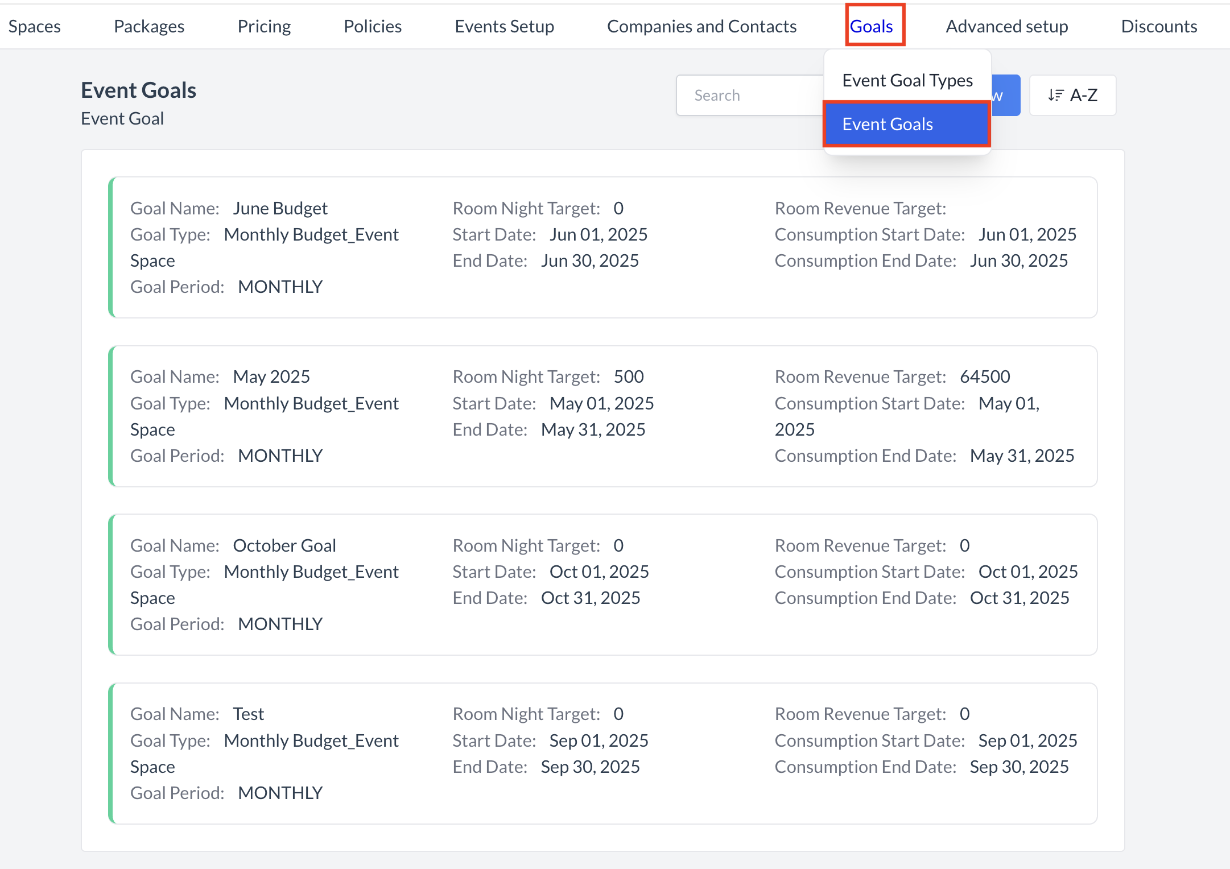Select Event Goal Types from dropdown

pos(907,80)
